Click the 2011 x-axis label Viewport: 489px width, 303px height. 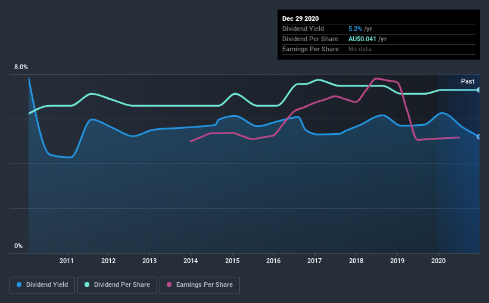(x=67, y=261)
